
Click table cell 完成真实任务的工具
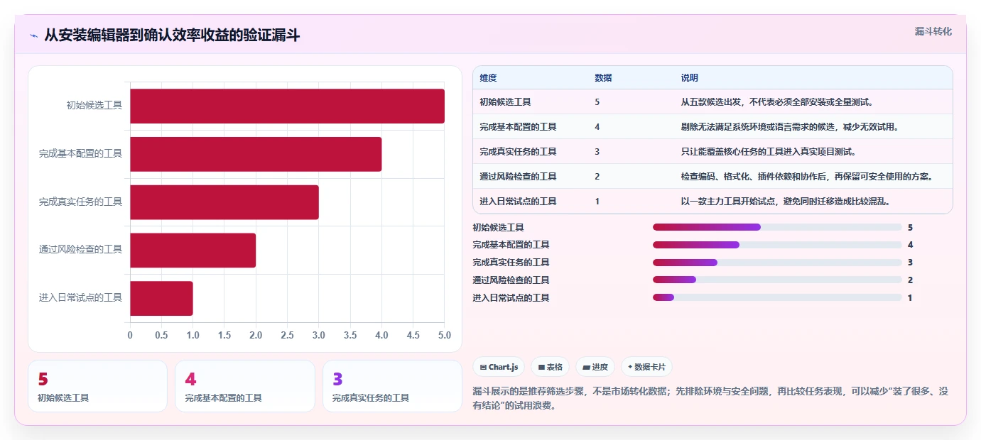tap(518, 152)
